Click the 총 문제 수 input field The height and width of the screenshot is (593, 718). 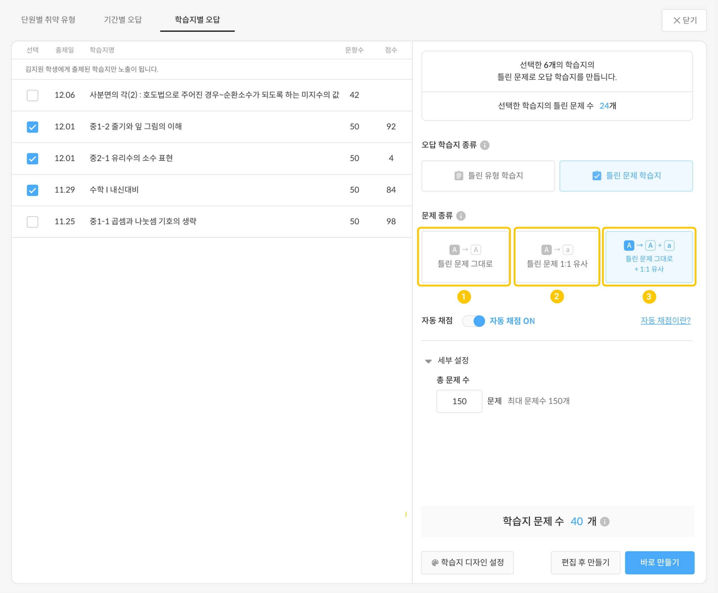click(459, 401)
